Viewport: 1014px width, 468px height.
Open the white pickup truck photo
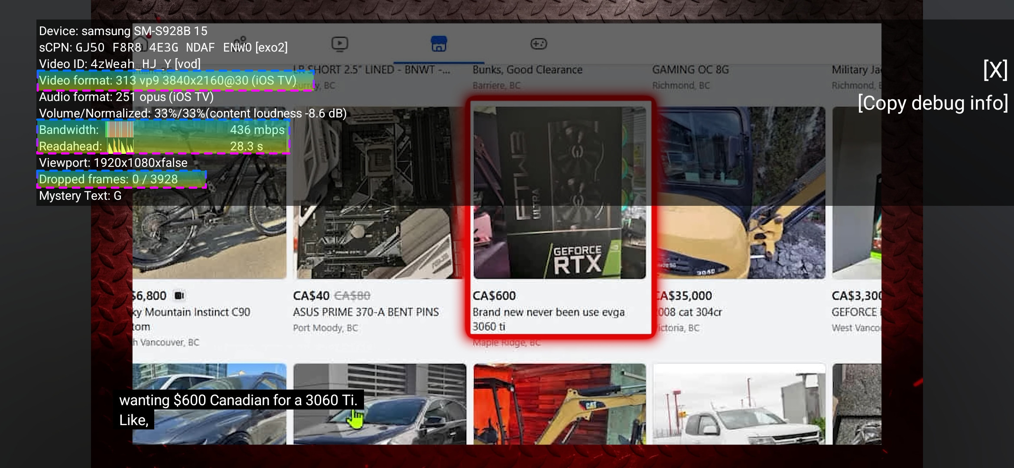click(740, 404)
